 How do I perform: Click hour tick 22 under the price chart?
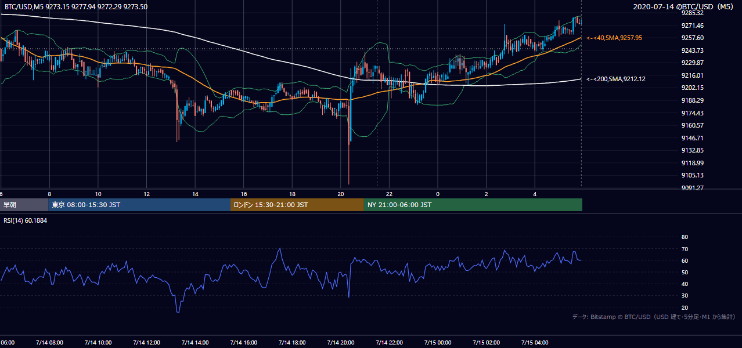390,194
